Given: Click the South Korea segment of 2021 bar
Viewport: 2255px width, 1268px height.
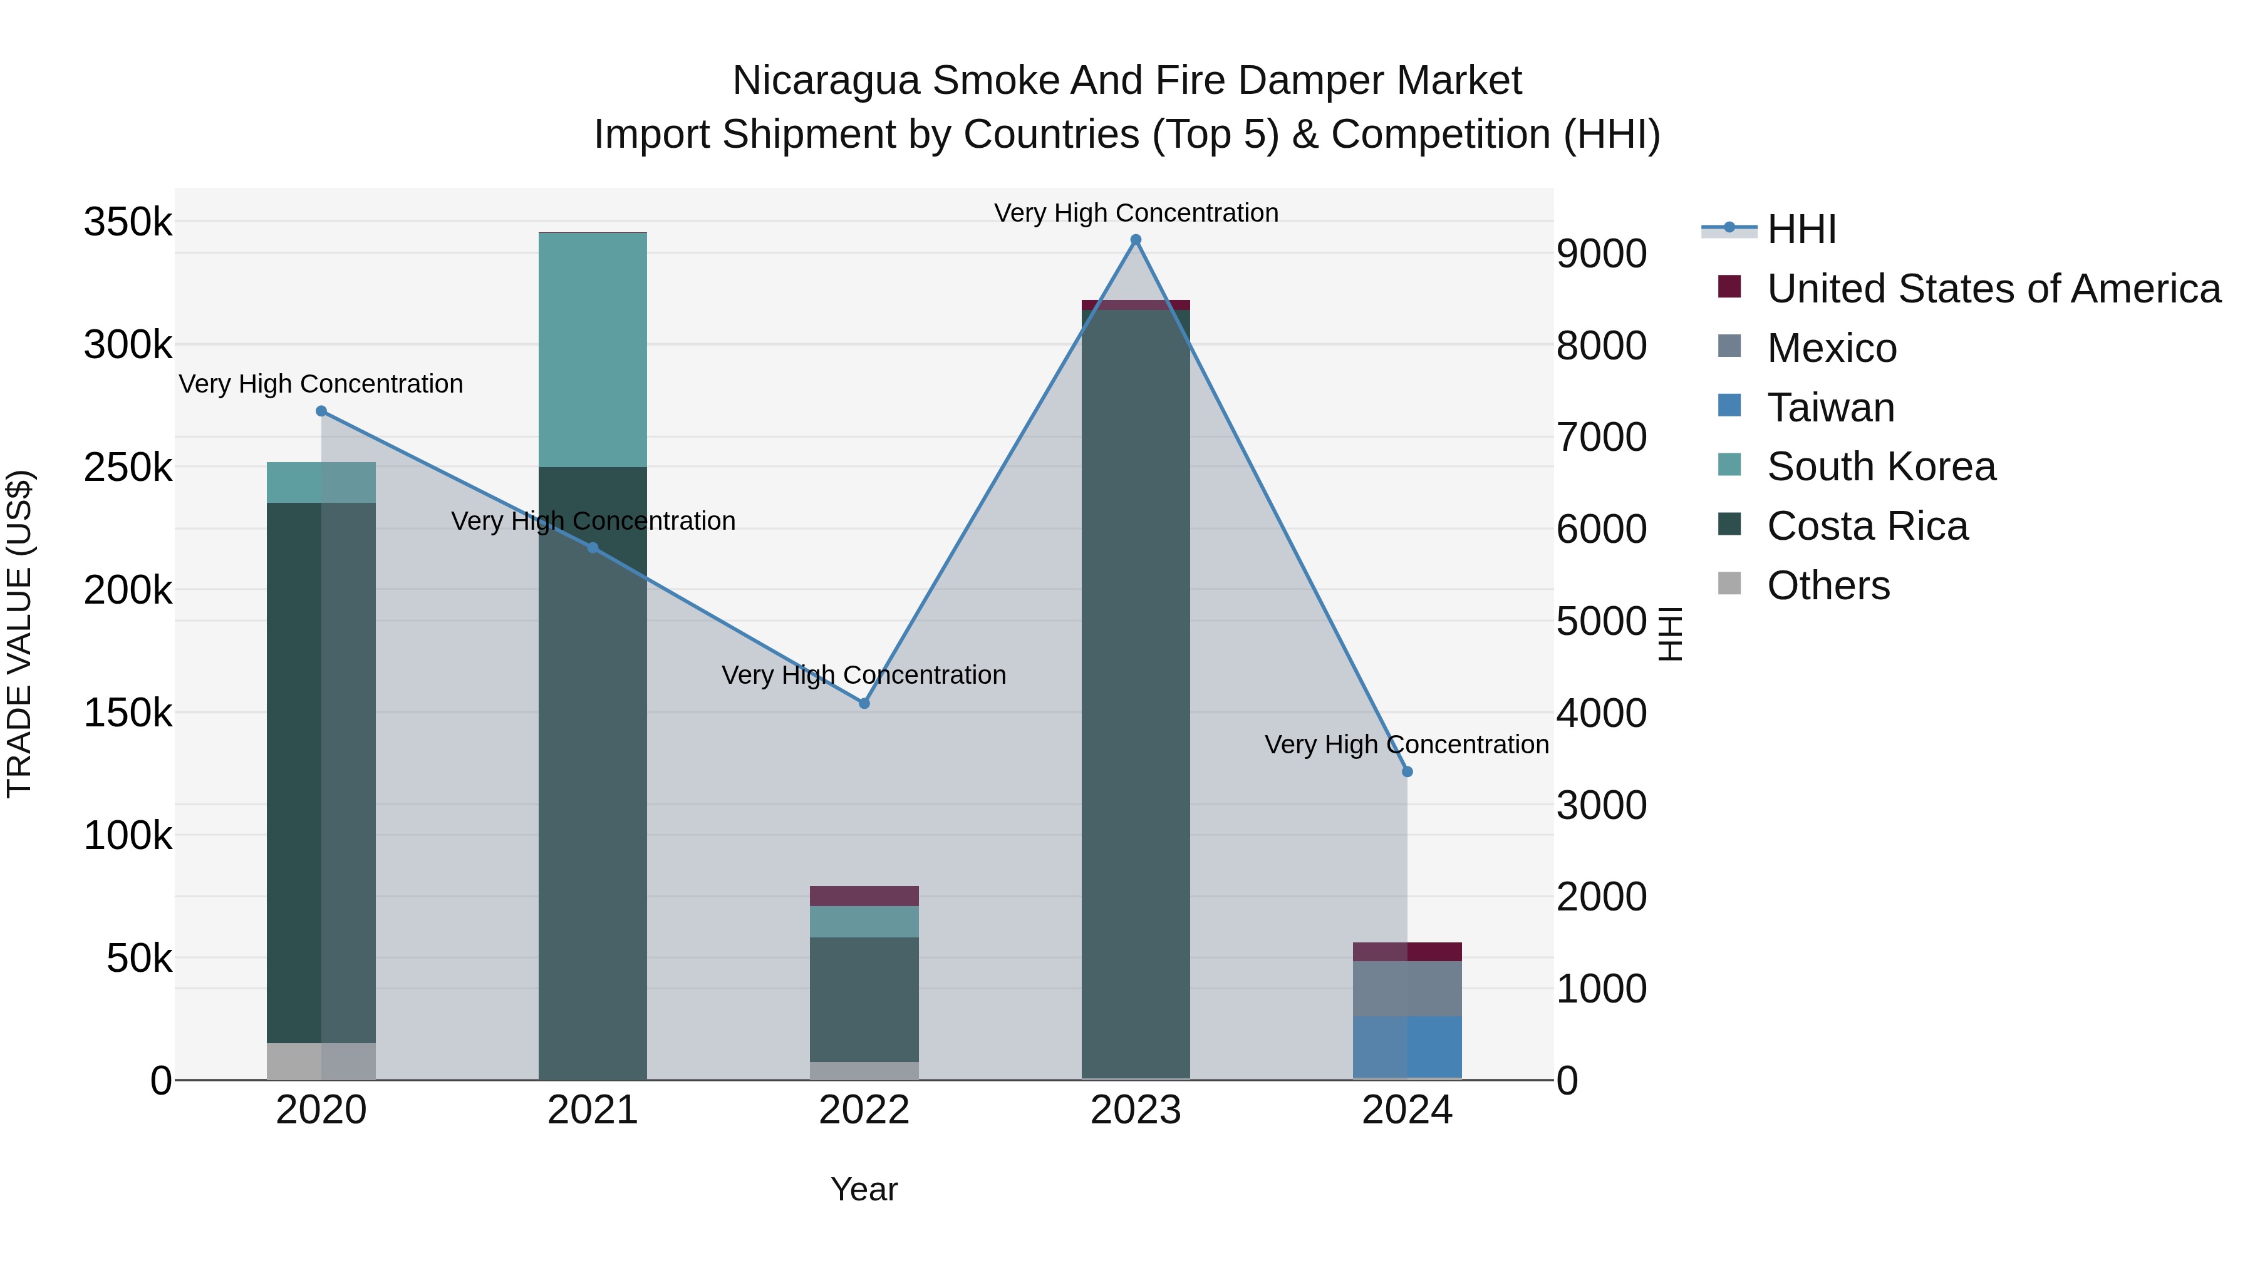Looking at the screenshot, I should [593, 350].
